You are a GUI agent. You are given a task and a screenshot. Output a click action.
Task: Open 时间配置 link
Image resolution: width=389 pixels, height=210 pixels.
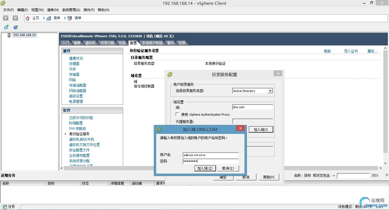[76, 123]
